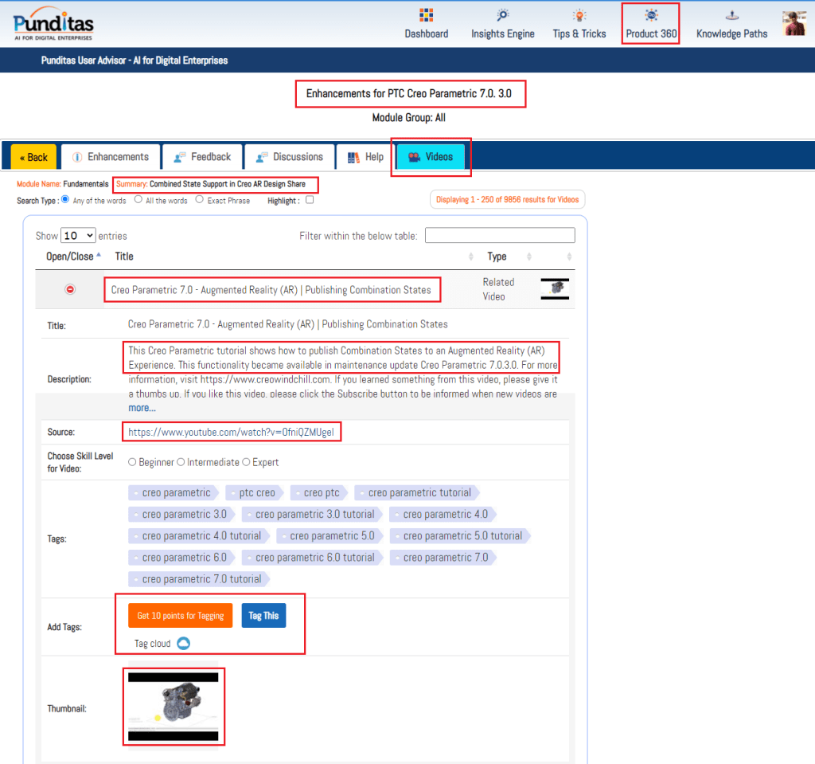
Task: Open Knowledge Paths from the header
Action: (731, 16)
